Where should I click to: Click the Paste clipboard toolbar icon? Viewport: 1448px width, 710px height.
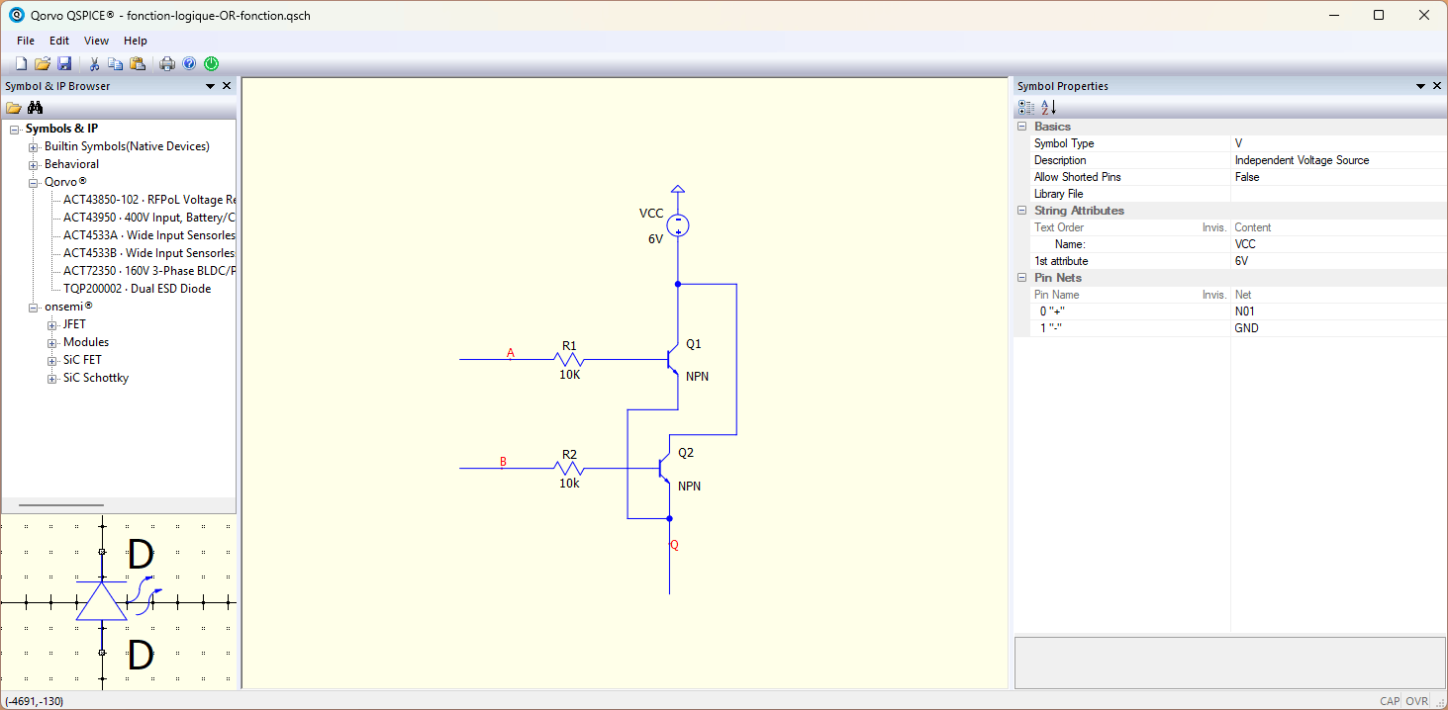tap(138, 63)
